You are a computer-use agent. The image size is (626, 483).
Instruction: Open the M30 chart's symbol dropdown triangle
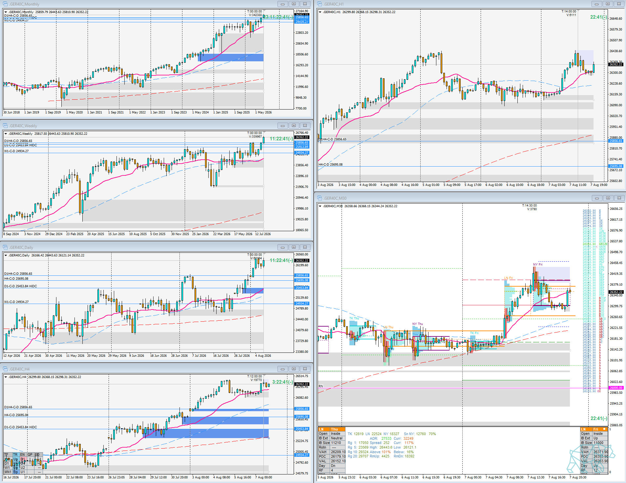coord(320,206)
